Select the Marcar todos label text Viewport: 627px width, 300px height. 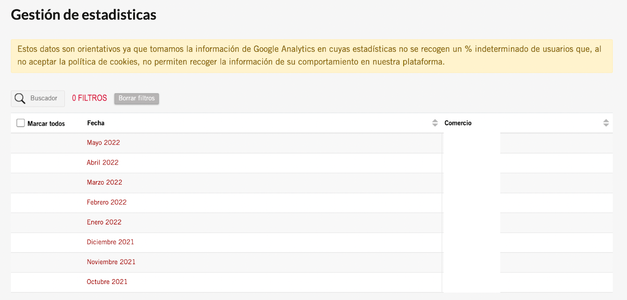tap(46, 123)
